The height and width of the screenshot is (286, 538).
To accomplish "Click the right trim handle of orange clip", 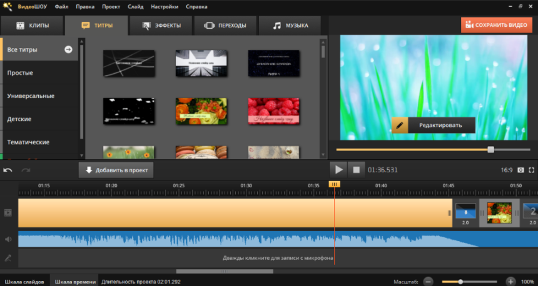I will [449, 213].
